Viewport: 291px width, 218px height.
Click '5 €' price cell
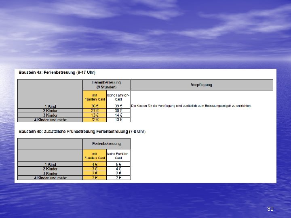coord(118,164)
